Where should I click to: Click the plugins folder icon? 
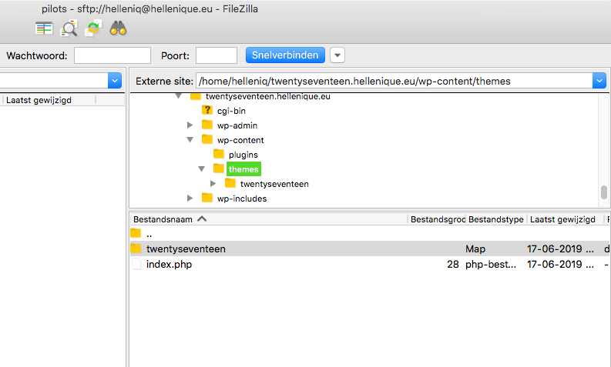click(219, 154)
